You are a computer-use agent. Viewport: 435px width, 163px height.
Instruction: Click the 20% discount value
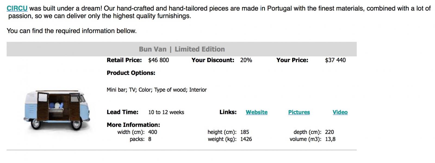246,60
